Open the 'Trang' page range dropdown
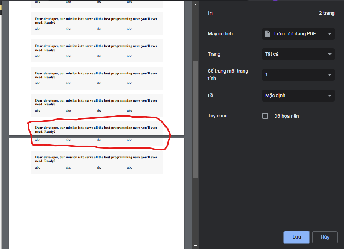This screenshot has width=344, height=249. (x=298, y=54)
